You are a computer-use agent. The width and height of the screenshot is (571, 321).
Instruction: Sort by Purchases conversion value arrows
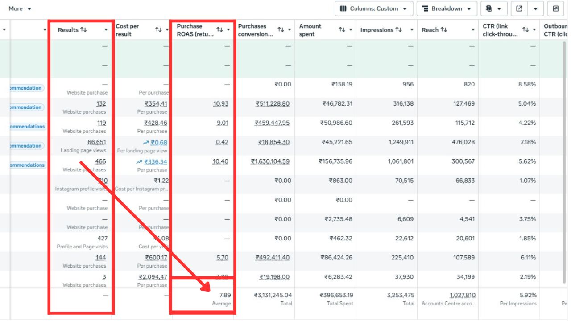[x=281, y=30]
